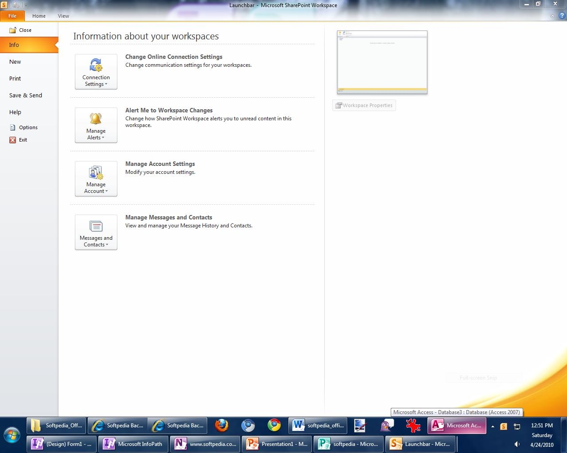Launch Google Chrome from the taskbar
The height and width of the screenshot is (453, 567).
274,426
